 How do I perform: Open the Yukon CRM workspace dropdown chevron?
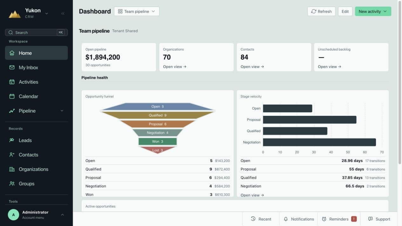(x=47, y=13)
